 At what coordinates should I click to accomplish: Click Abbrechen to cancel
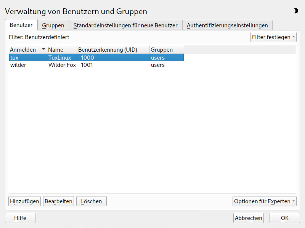coord(249,218)
